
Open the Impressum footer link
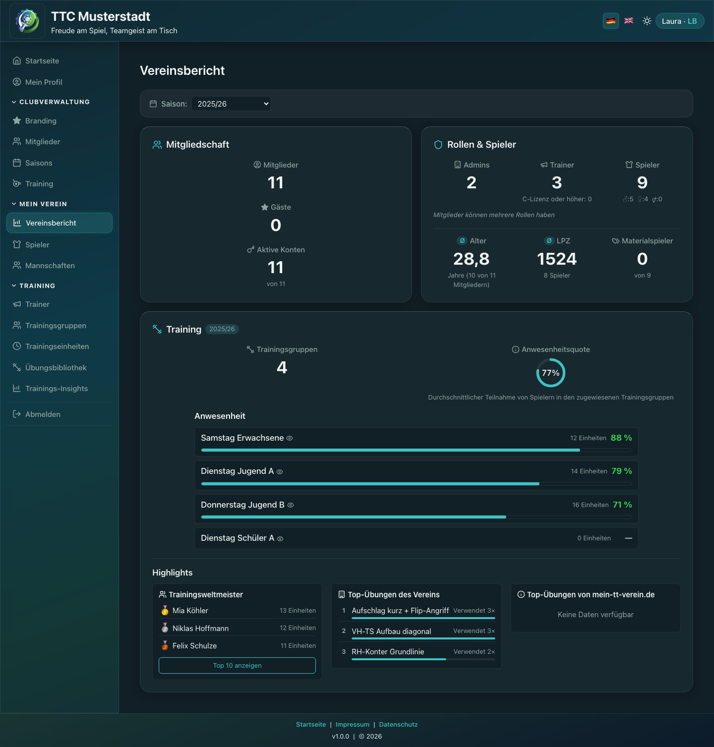[x=353, y=724]
